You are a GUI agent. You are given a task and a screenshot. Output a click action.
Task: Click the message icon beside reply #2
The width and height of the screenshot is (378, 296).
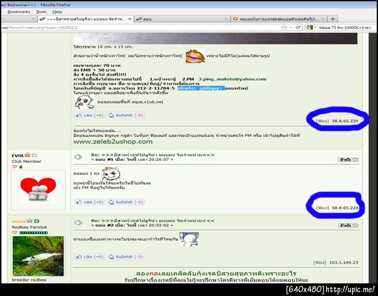pos(78,223)
